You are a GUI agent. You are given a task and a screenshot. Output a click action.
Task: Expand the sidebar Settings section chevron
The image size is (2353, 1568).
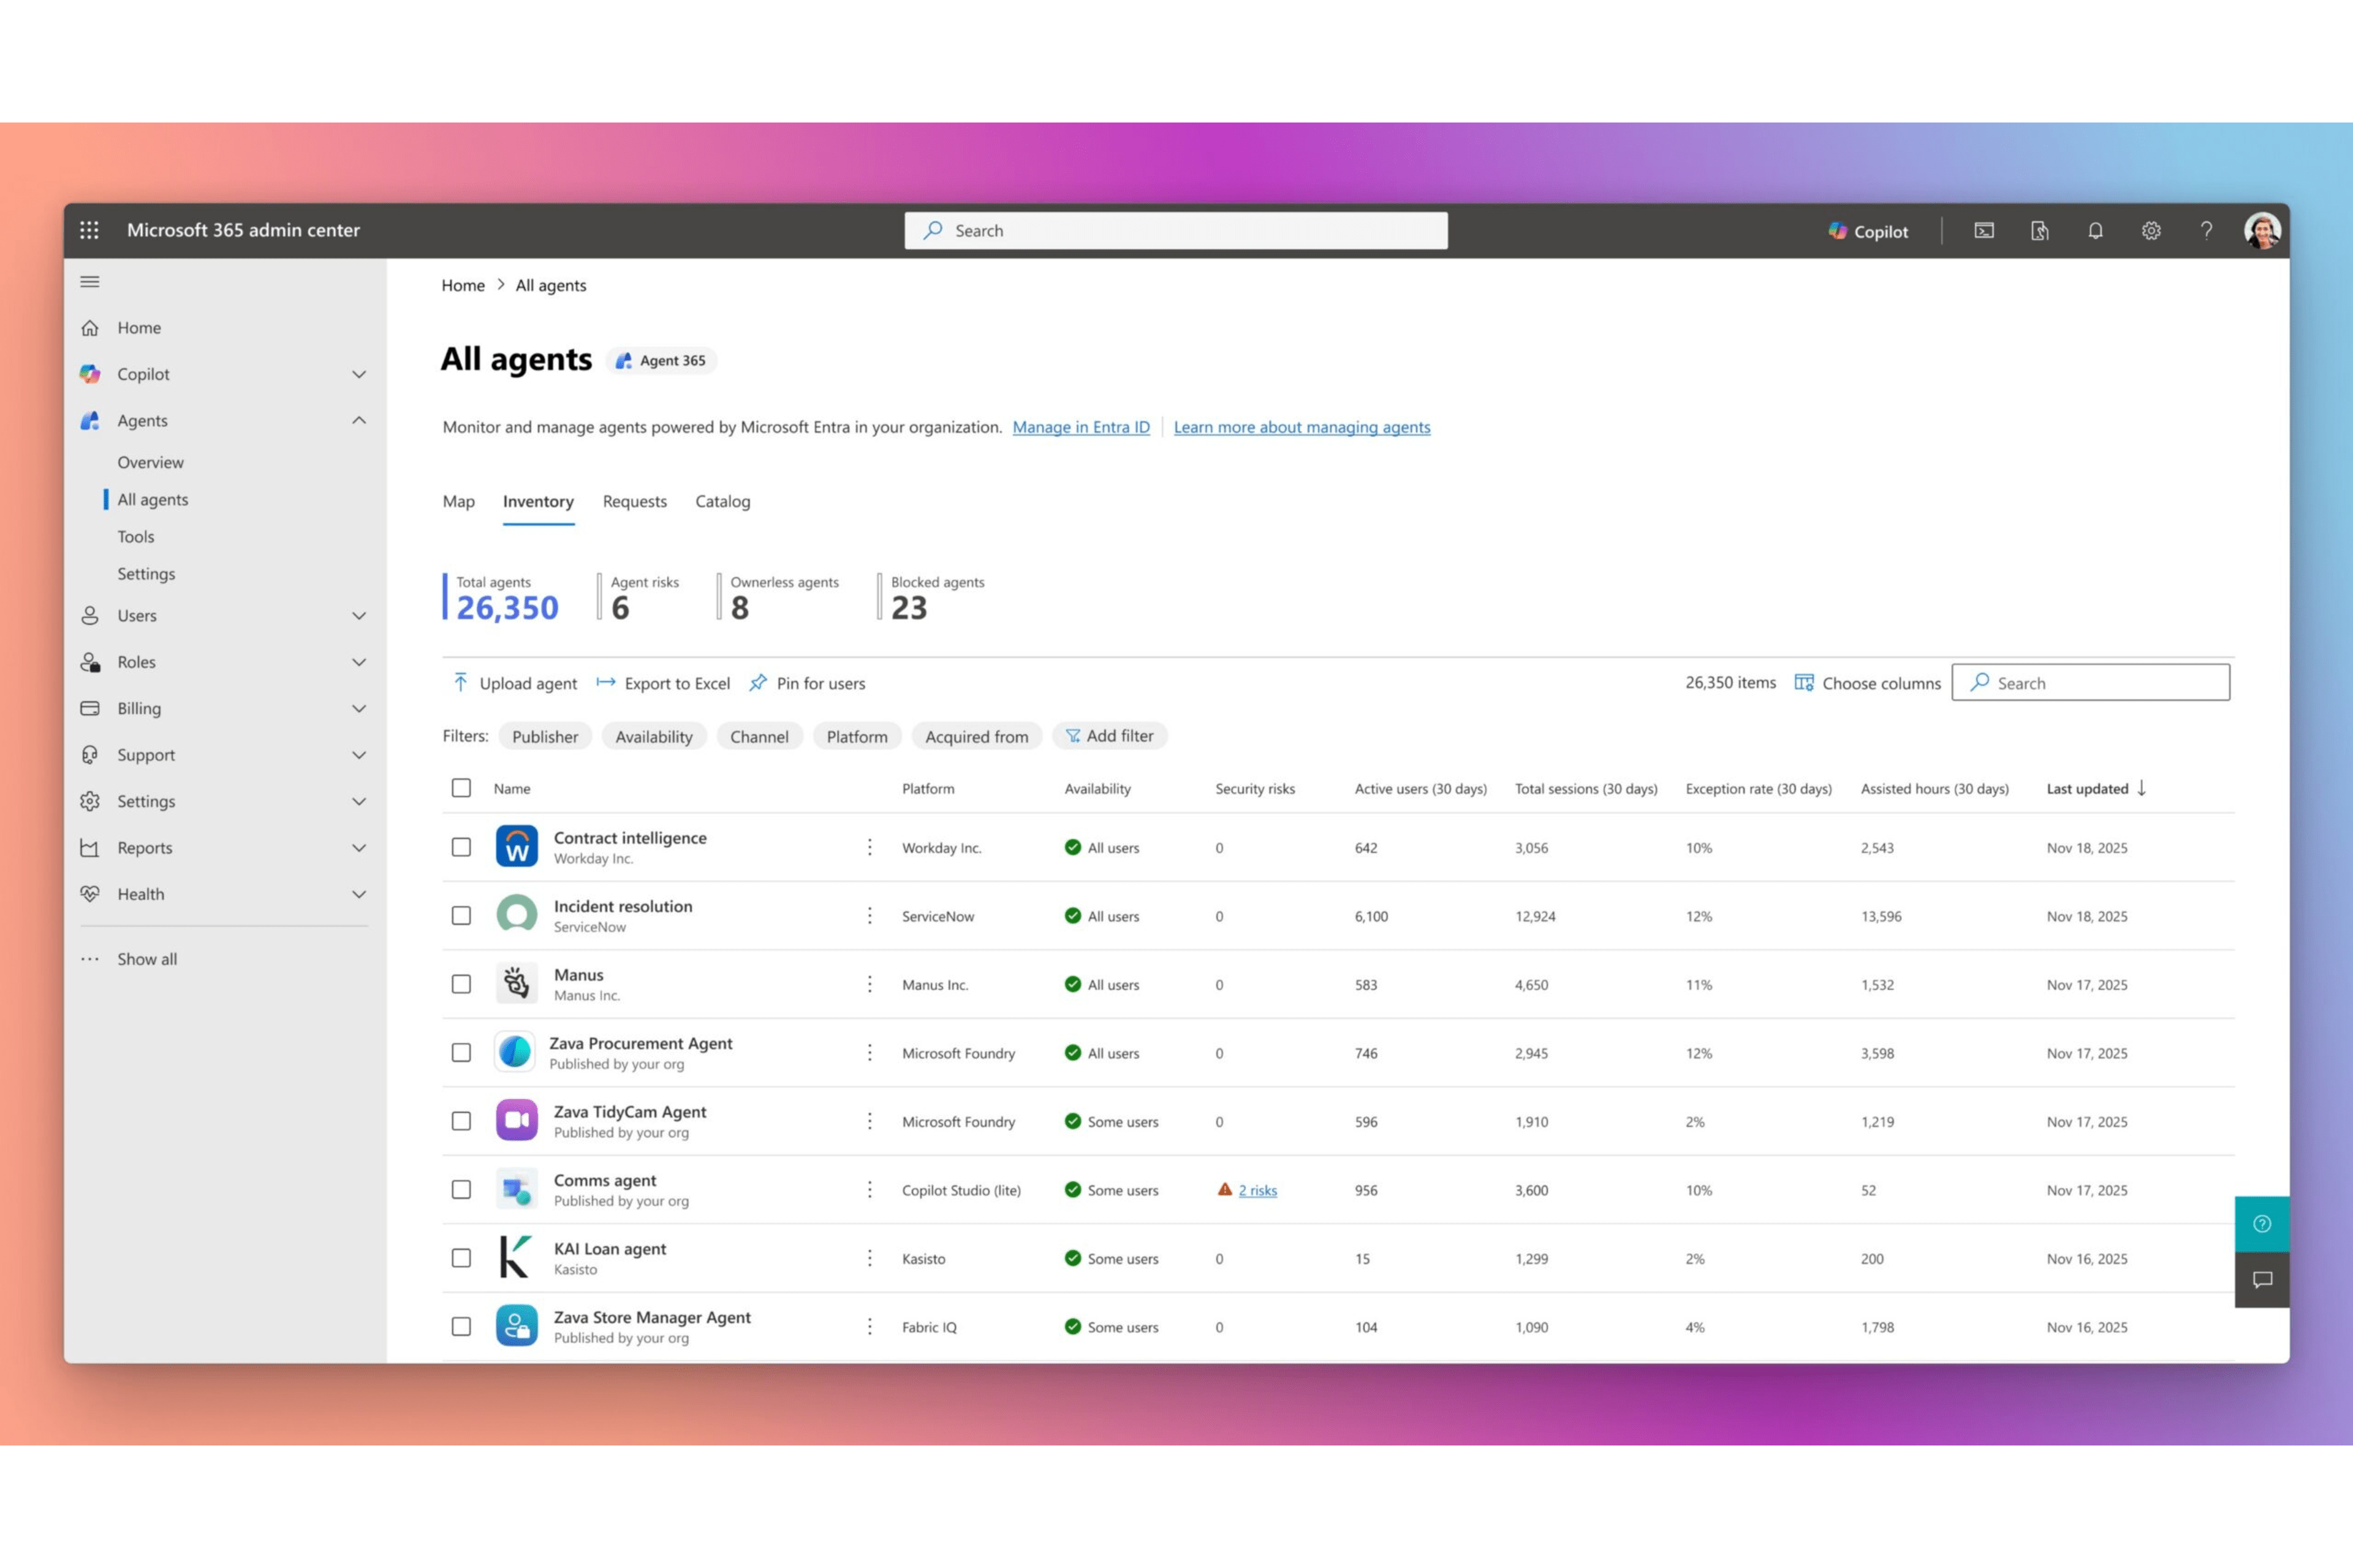(359, 801)
